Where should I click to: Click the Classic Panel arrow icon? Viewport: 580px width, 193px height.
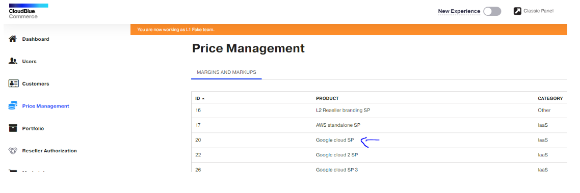[x=517, y=11]
